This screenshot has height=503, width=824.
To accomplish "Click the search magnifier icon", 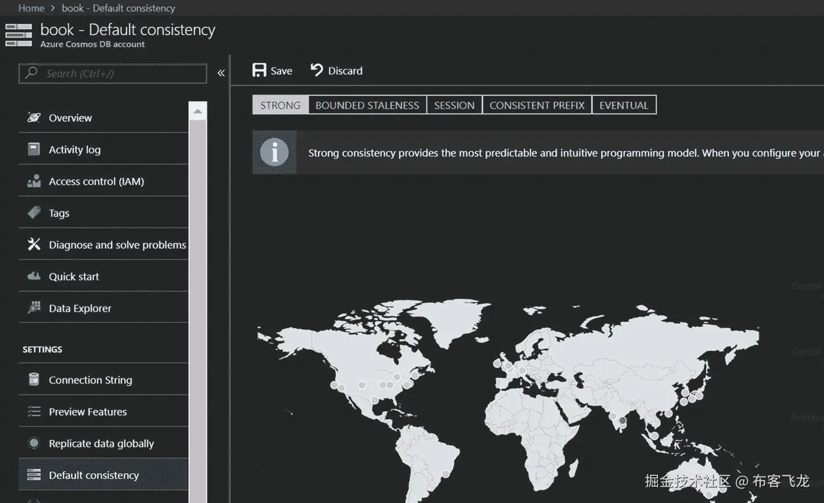I will 32,73.
